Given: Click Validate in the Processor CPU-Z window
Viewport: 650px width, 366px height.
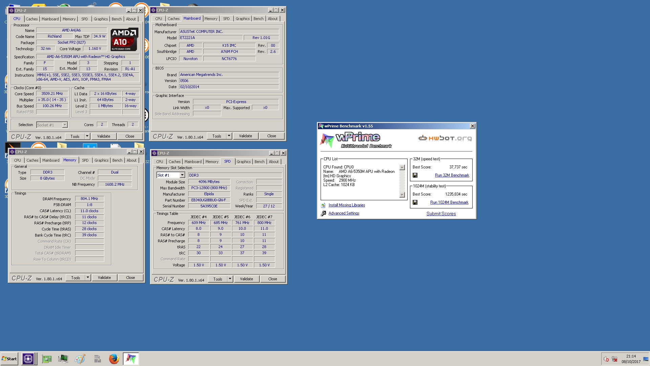Looking at the screenshot, I should (x=104, y=136).
